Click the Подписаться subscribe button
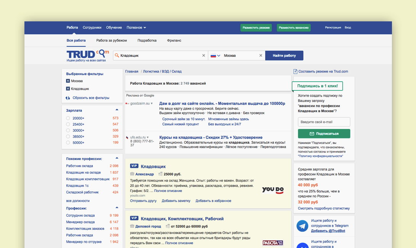Image resolution: width=416 pixels, height=248 pixels. coord(324,134)
